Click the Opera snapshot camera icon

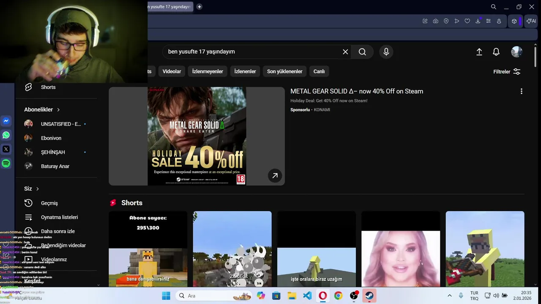[435, 21]
